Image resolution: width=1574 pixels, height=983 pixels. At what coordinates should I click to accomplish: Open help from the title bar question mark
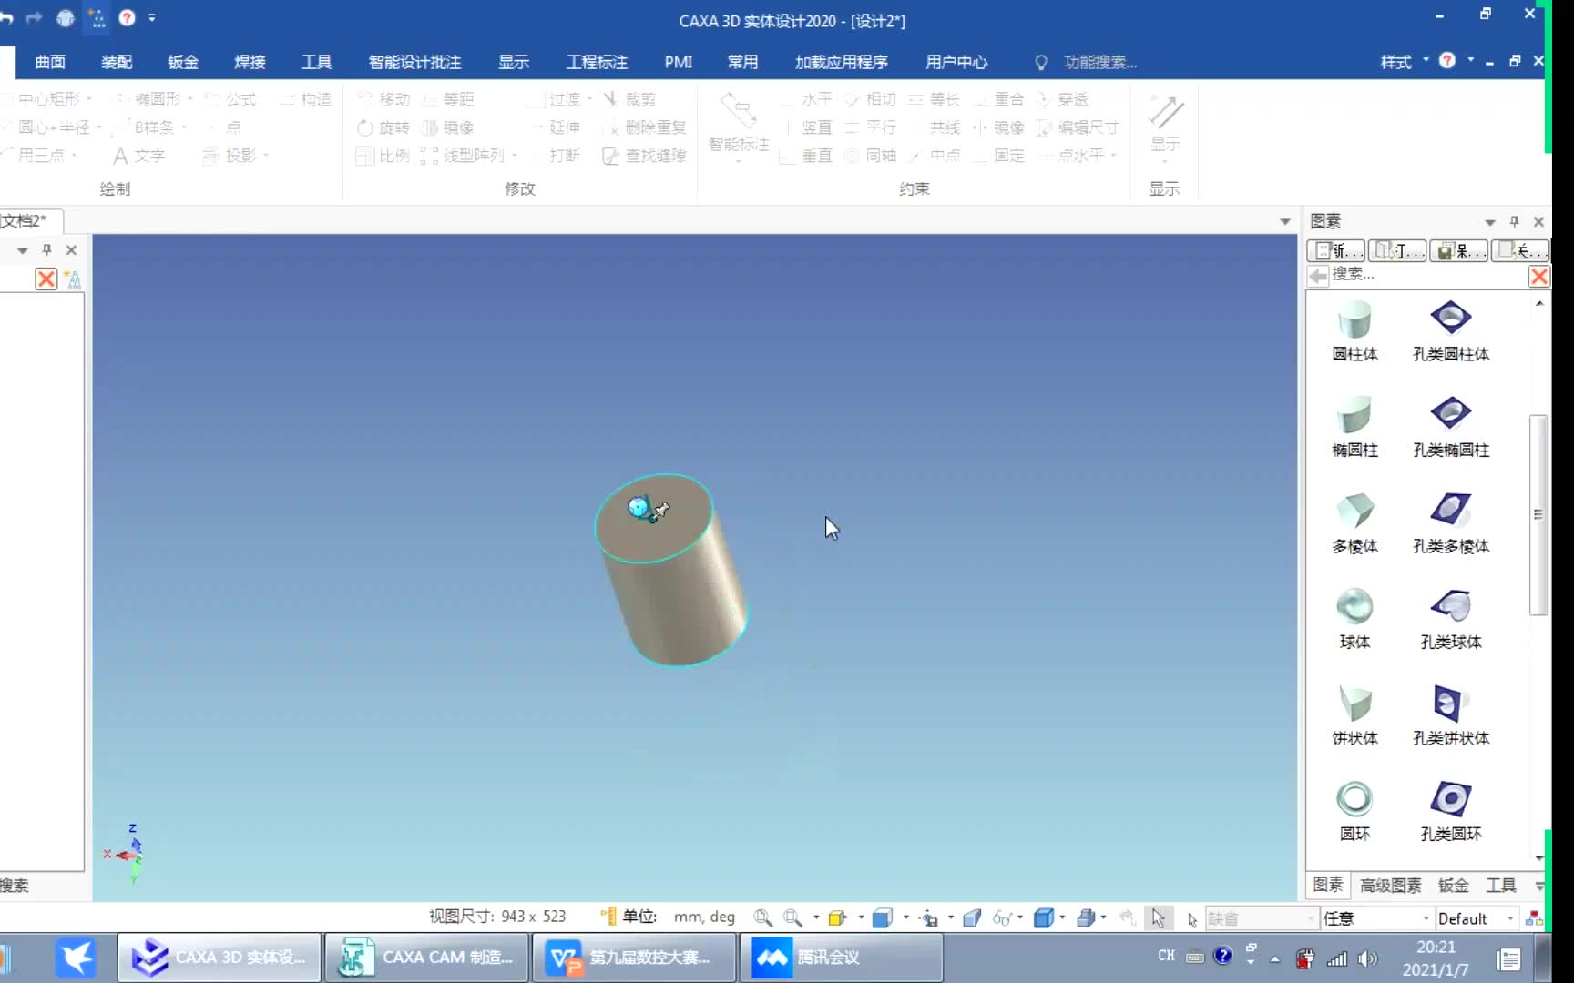127,17
